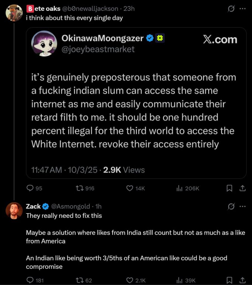Image resolution: width=252 pixels, height=285 pixels.
Task: Reply to the top post
Action: click(30, 188)
